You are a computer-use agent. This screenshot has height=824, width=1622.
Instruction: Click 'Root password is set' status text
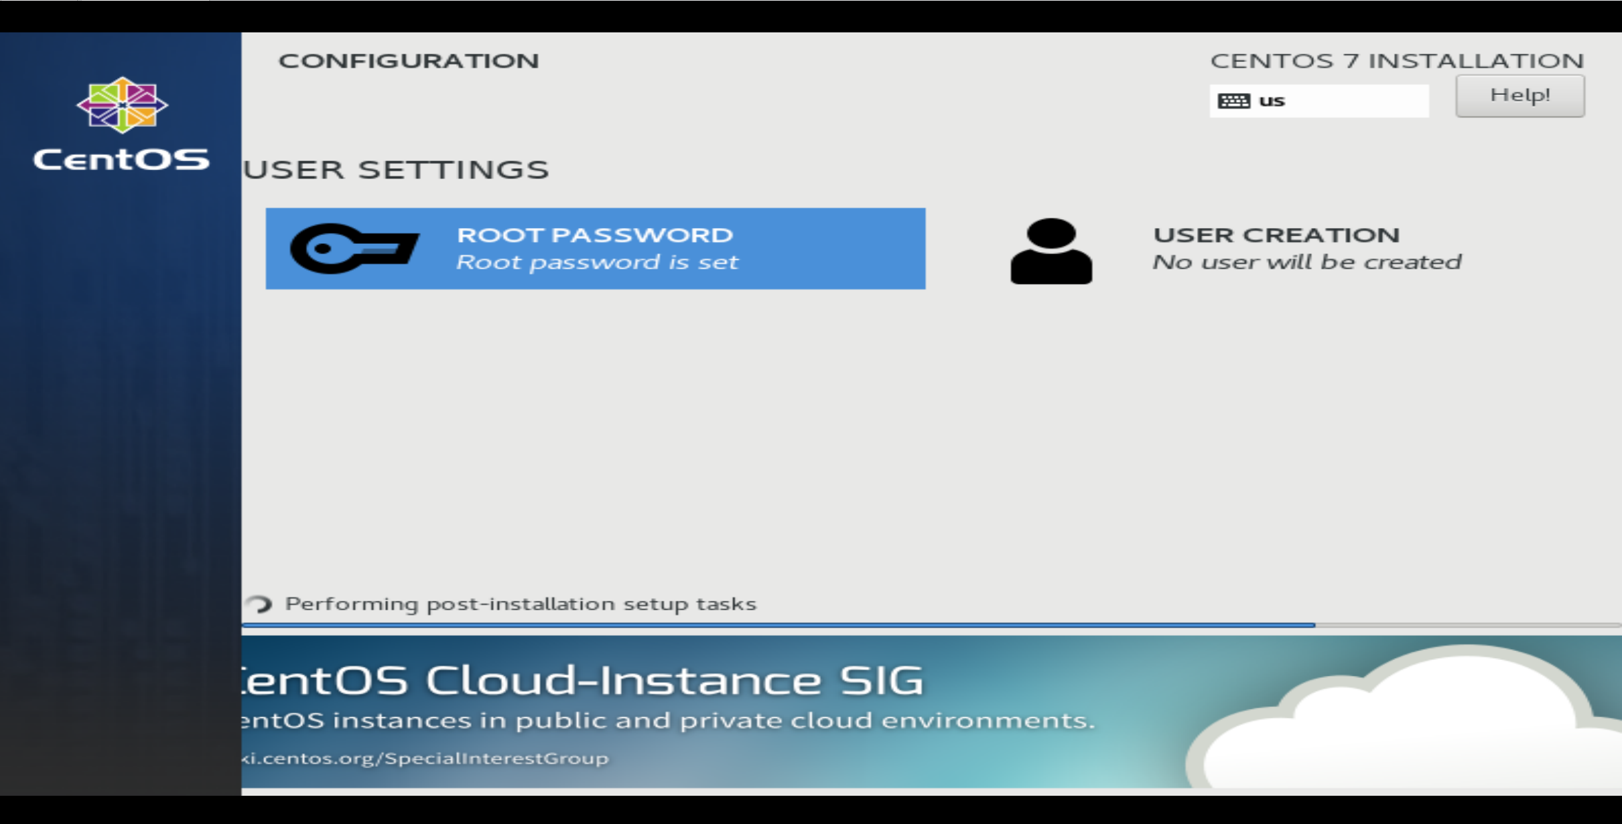[x=597, y=262]
